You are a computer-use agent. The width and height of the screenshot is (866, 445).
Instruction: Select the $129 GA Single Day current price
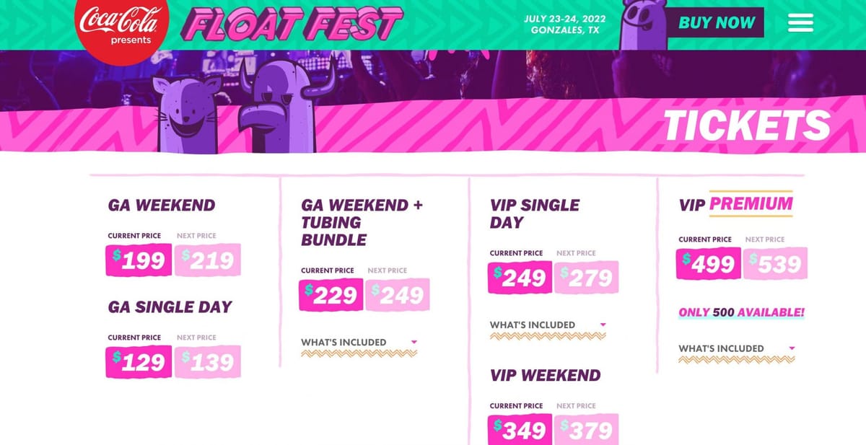[x=139, y=361]
